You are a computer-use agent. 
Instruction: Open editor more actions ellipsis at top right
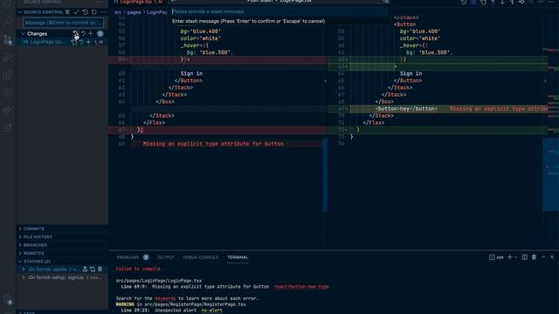(551, 2)
